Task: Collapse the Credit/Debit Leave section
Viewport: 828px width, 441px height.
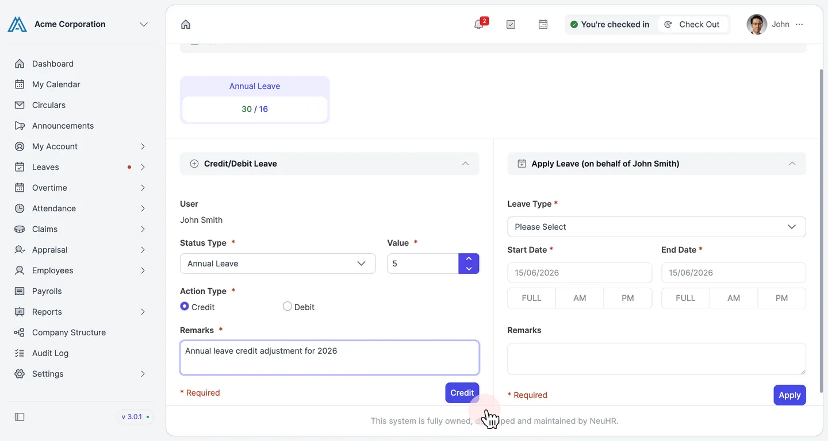Action: click(466, 164)
